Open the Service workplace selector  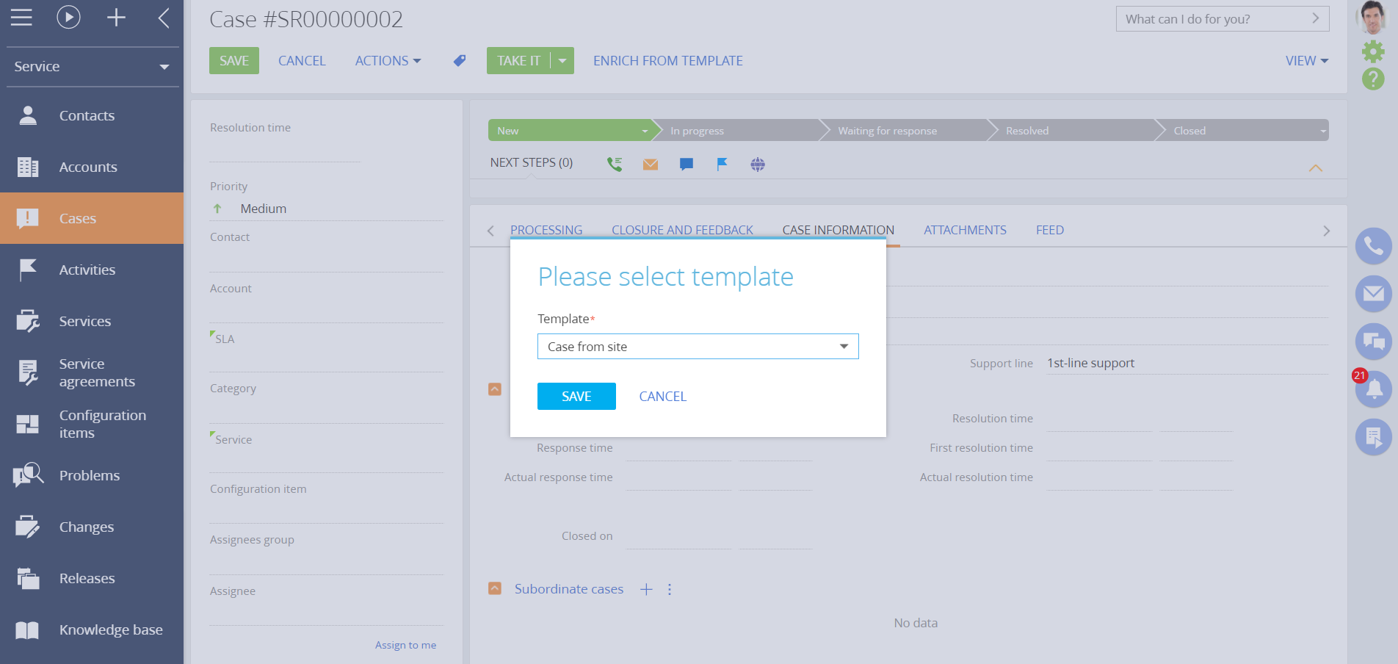(x=92, y=67)
